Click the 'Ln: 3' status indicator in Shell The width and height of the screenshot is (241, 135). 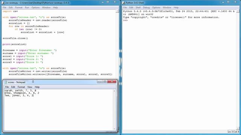230,132
